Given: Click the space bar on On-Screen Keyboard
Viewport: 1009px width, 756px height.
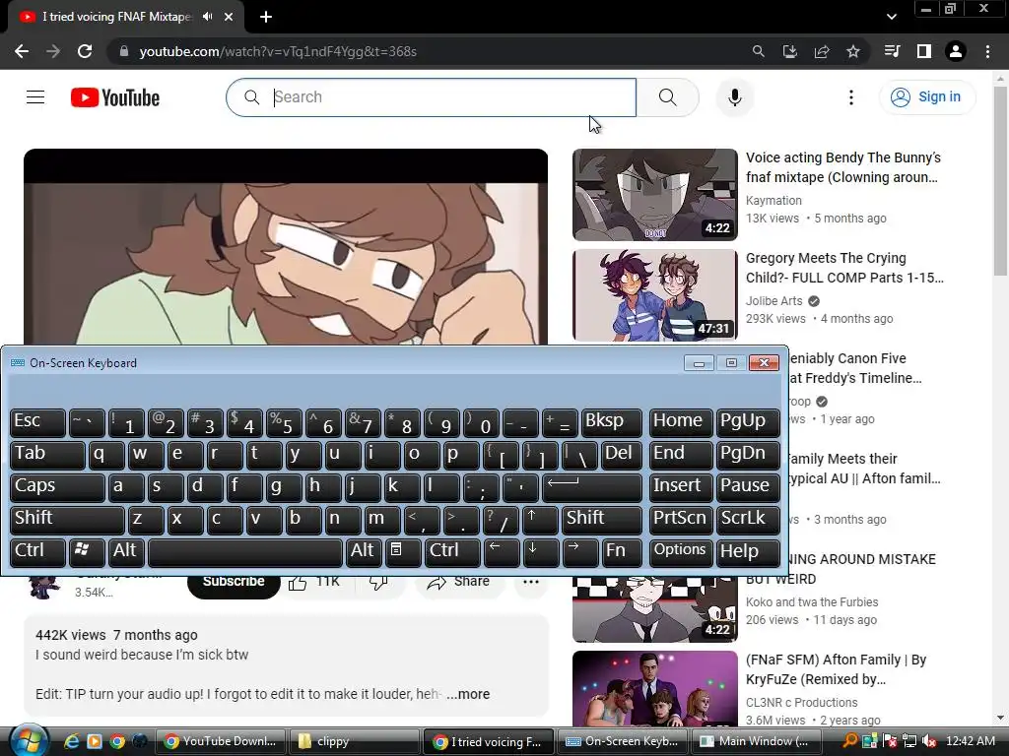Looking at the screenshot, I should tap(245, 553).
